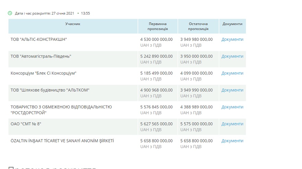The width and height of the screenshot is (302, 169).
Task: Select participant ОАО "СМТ № 8"
Action: click(26, 124)
